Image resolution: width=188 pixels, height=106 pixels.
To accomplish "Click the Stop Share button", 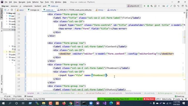I will [149, 99].
